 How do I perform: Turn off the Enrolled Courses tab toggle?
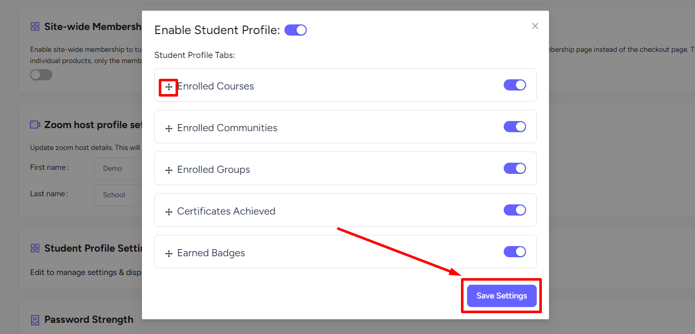click(x=515, y=85)
